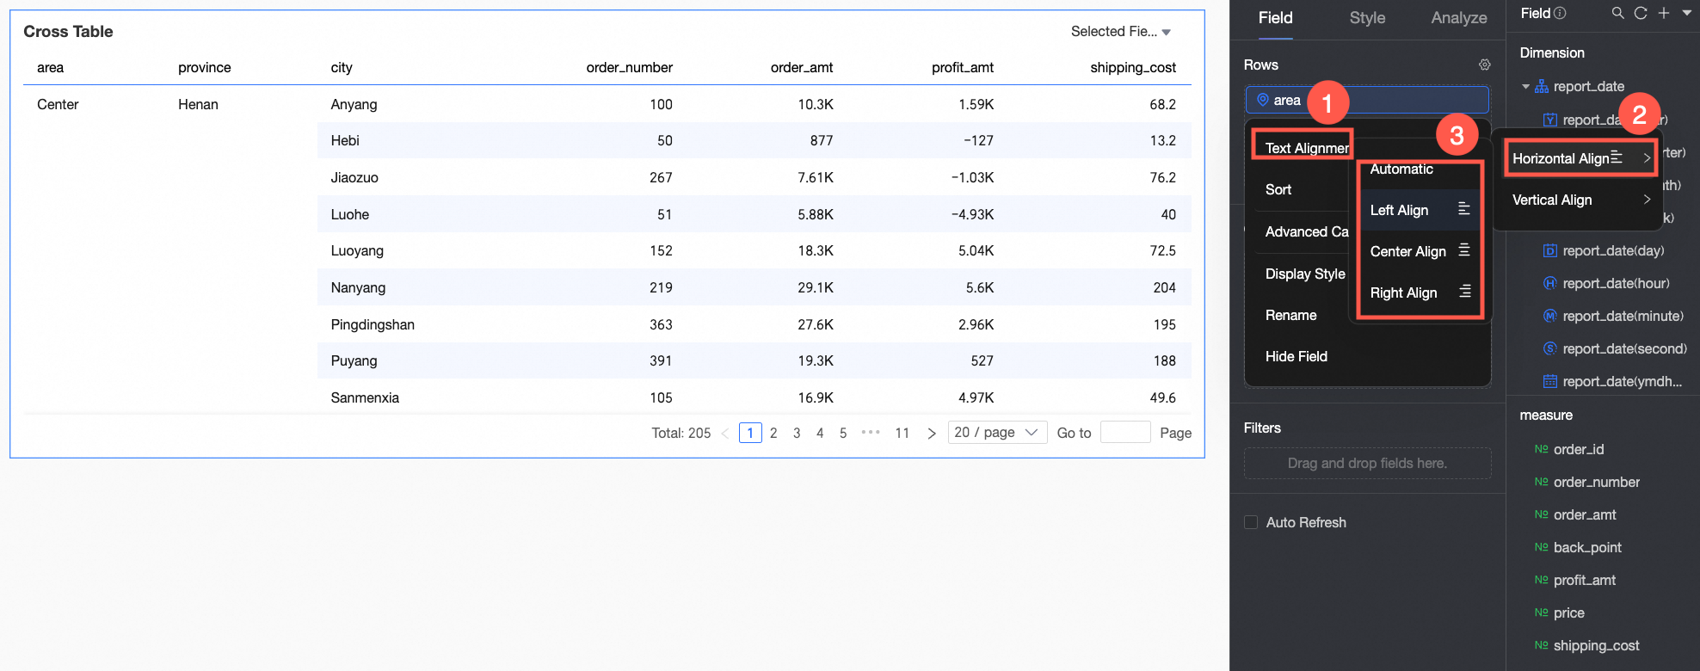Open the Sort menu item

[1278, 189]
